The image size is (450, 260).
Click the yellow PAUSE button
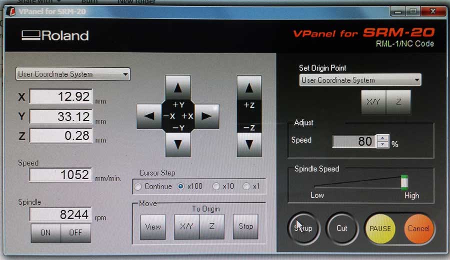(380, 229)
